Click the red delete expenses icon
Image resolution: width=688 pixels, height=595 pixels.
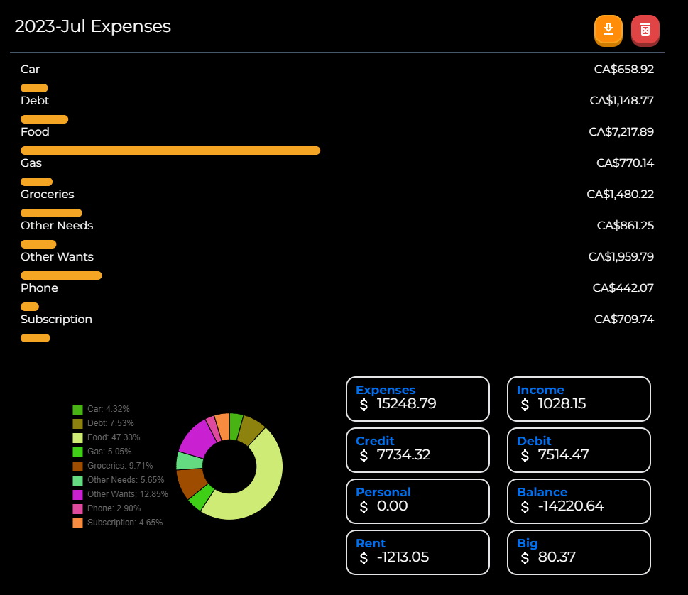[x=645, y=31]
